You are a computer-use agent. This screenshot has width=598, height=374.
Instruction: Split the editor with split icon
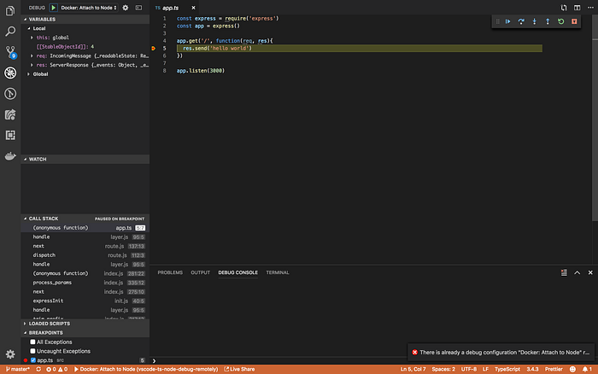pos(577,8)
